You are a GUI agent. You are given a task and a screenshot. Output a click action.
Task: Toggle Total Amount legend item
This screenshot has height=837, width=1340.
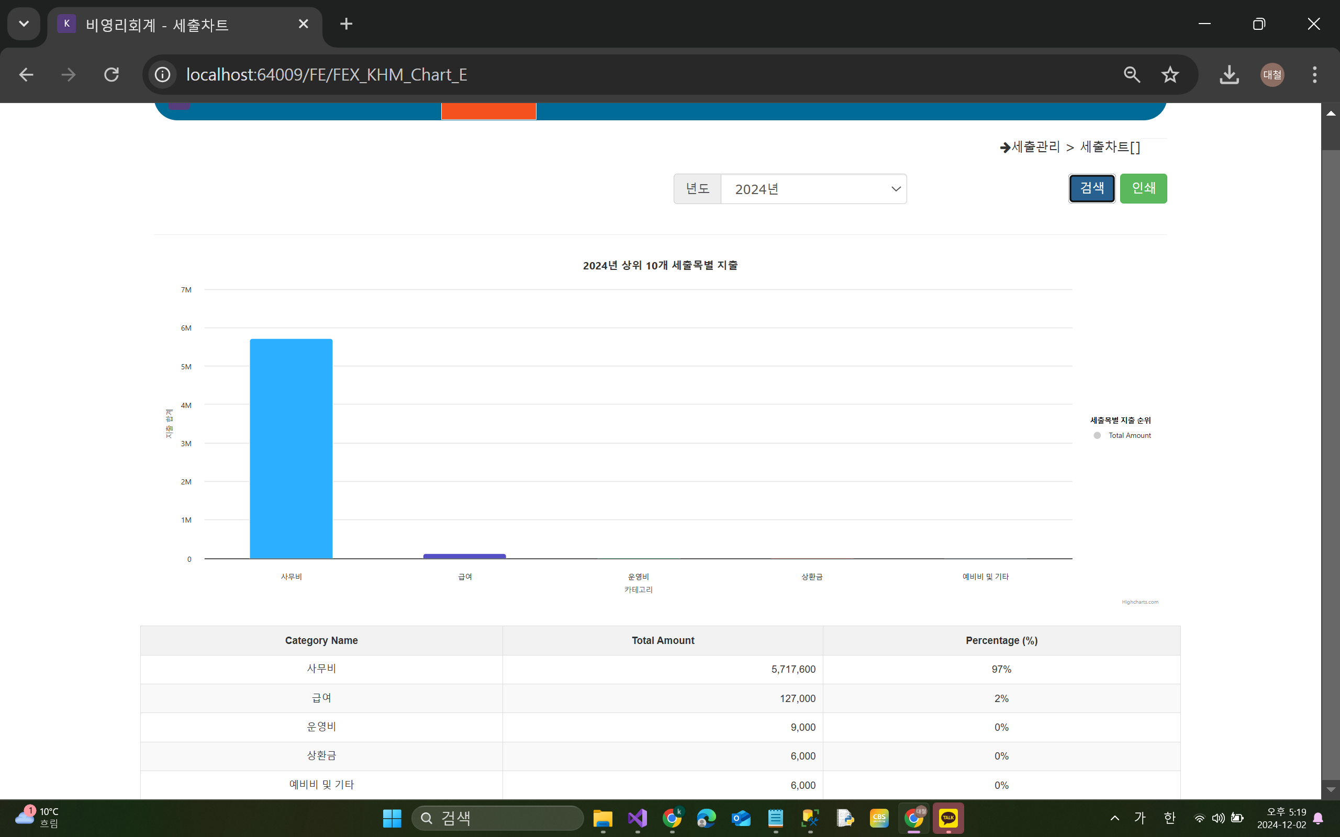[x=1122, y=436]
